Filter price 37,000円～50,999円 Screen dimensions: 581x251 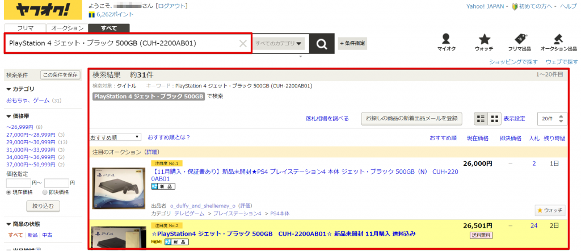click(31, 165)
